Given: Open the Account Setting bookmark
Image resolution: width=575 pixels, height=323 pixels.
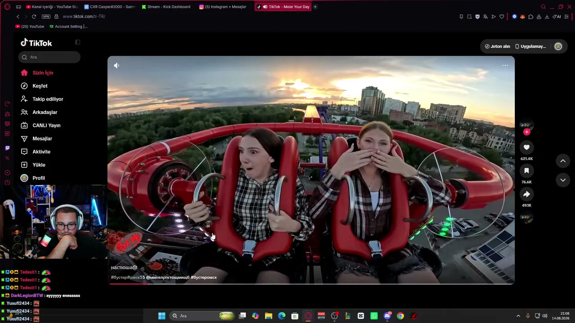Looking at the screenshot, I should pyautogui.click(x=68, y=26).
